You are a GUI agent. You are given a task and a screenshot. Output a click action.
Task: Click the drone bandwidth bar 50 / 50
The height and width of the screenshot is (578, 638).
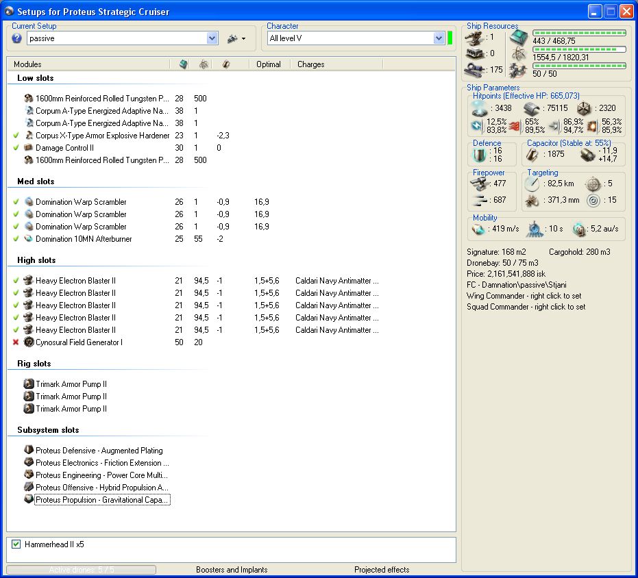click(x=580, y=66)
